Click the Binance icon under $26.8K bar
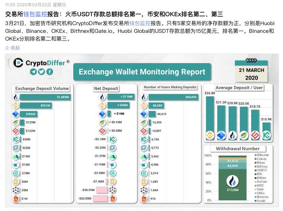Viewport: 283px width, 211px height. pos(210,135)
